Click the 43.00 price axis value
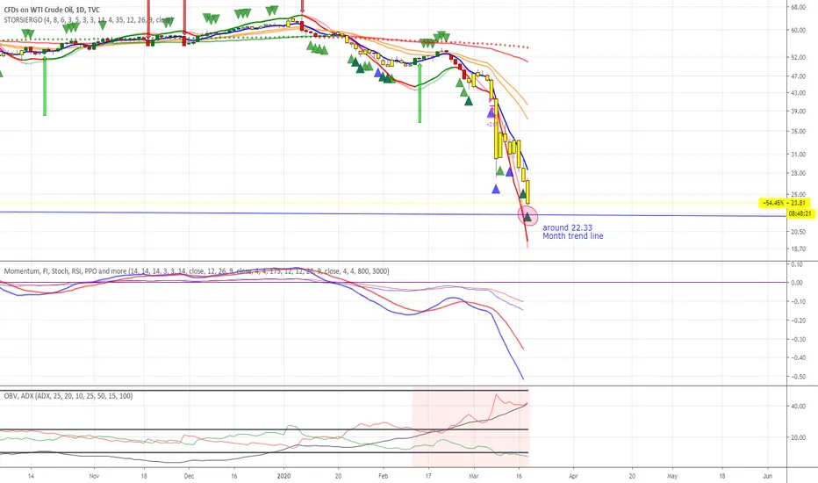Screen dimensions: 818x483 point(798,93)
